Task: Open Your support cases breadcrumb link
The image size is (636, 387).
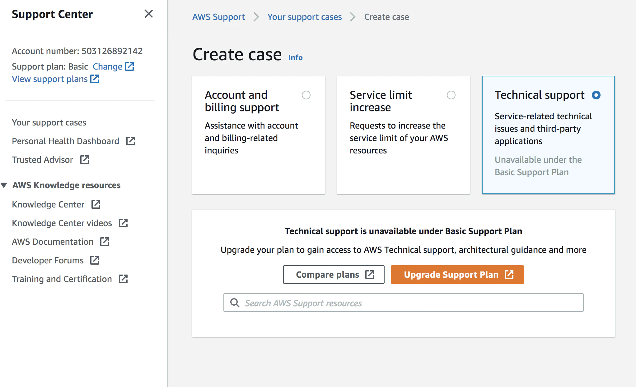Action: 304,17
